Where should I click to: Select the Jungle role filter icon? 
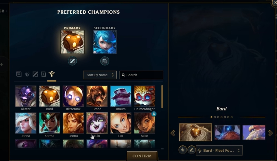(x=27, y=74)
